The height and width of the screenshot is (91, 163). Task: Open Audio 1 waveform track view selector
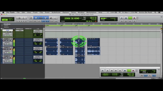pos(7,42)
